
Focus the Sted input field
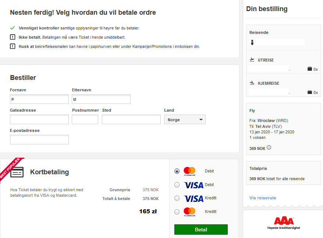131,119
